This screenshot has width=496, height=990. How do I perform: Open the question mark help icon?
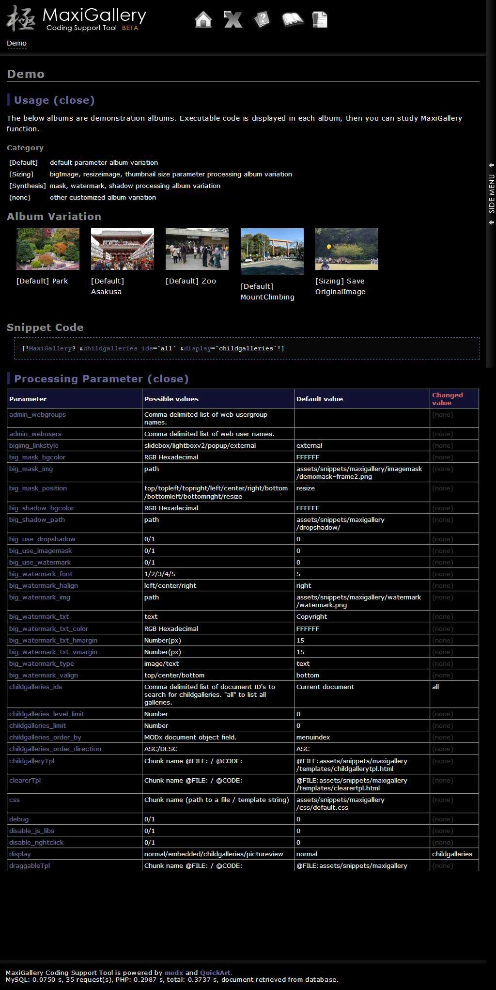[x=262, y=20]
